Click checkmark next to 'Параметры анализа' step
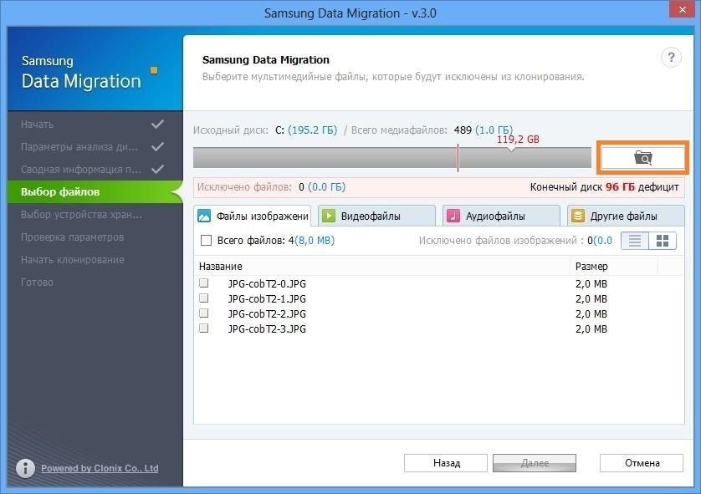The image size is (701, 494). (157, 146)
